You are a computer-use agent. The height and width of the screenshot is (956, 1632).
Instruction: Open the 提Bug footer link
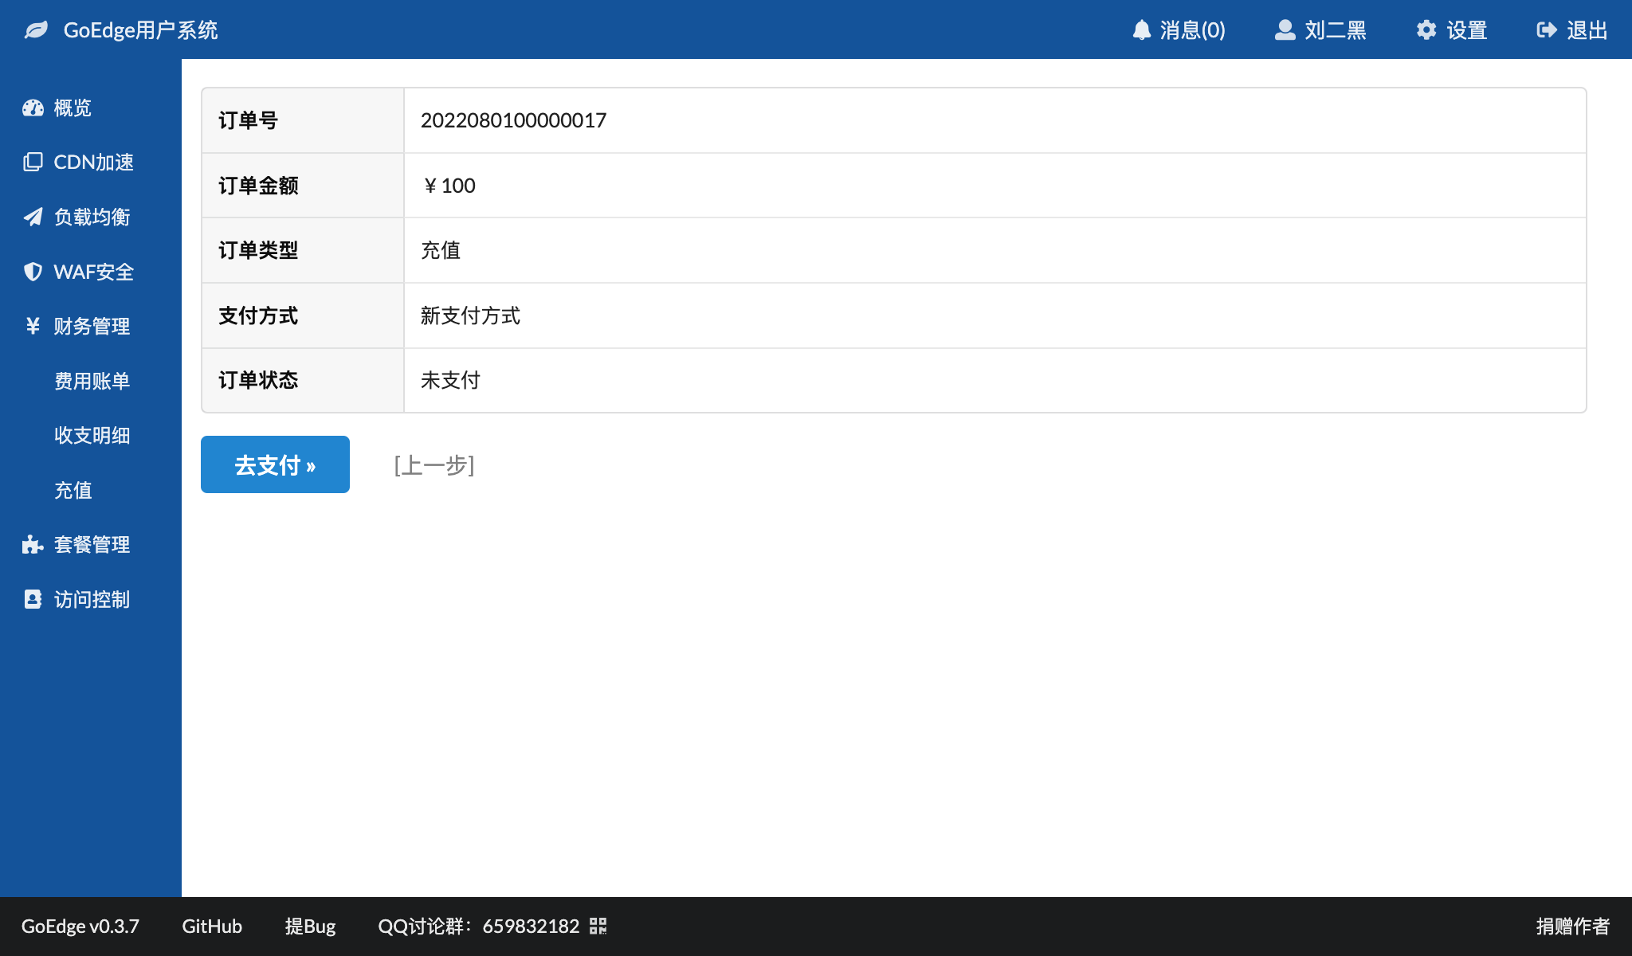click(x=310, y=926)
